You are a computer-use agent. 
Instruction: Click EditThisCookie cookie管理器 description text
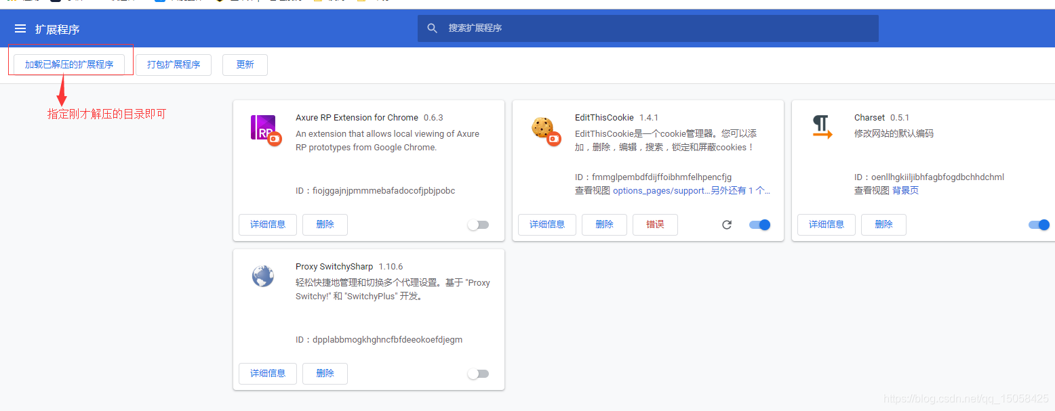pos(666,141)
